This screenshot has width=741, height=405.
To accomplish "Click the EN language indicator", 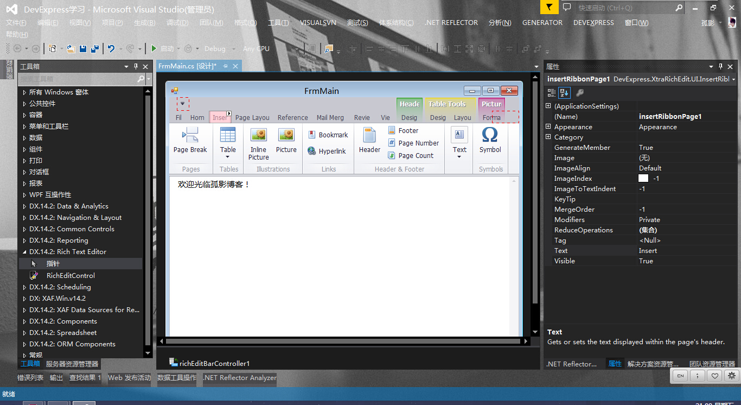I will pos(680,375).
